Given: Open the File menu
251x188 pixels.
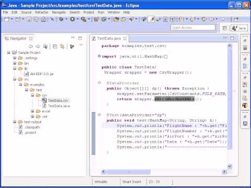Looking at the screenshot, I should point(6,12).
